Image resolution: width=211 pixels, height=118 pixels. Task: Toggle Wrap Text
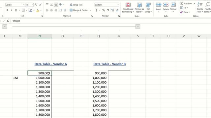pyautogui.click(x=76, y=5)
